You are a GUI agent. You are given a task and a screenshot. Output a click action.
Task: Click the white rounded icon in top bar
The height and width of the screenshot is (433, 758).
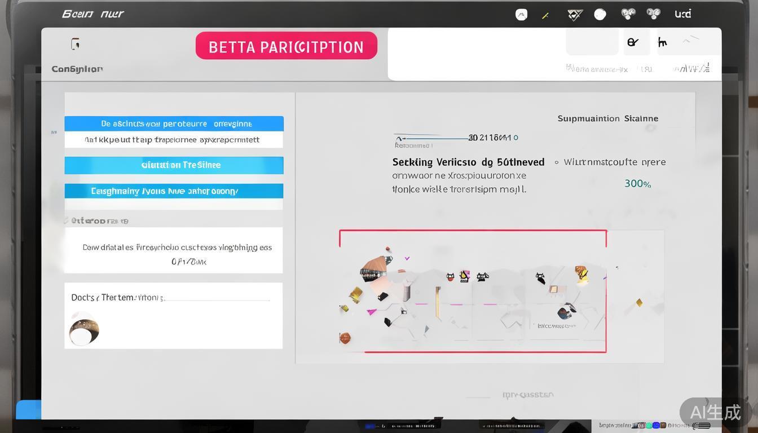[522, 15]
